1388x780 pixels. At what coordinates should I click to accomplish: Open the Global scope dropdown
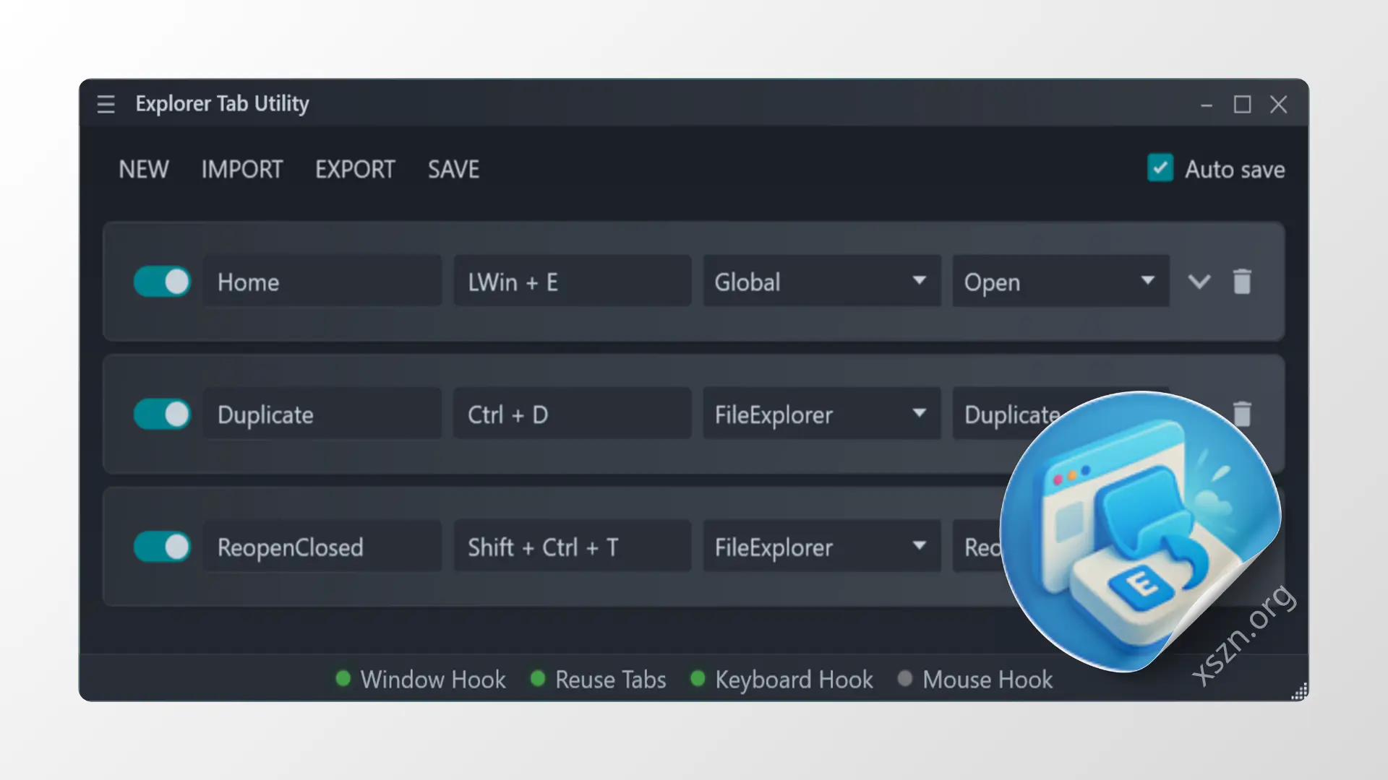point(822,281)
